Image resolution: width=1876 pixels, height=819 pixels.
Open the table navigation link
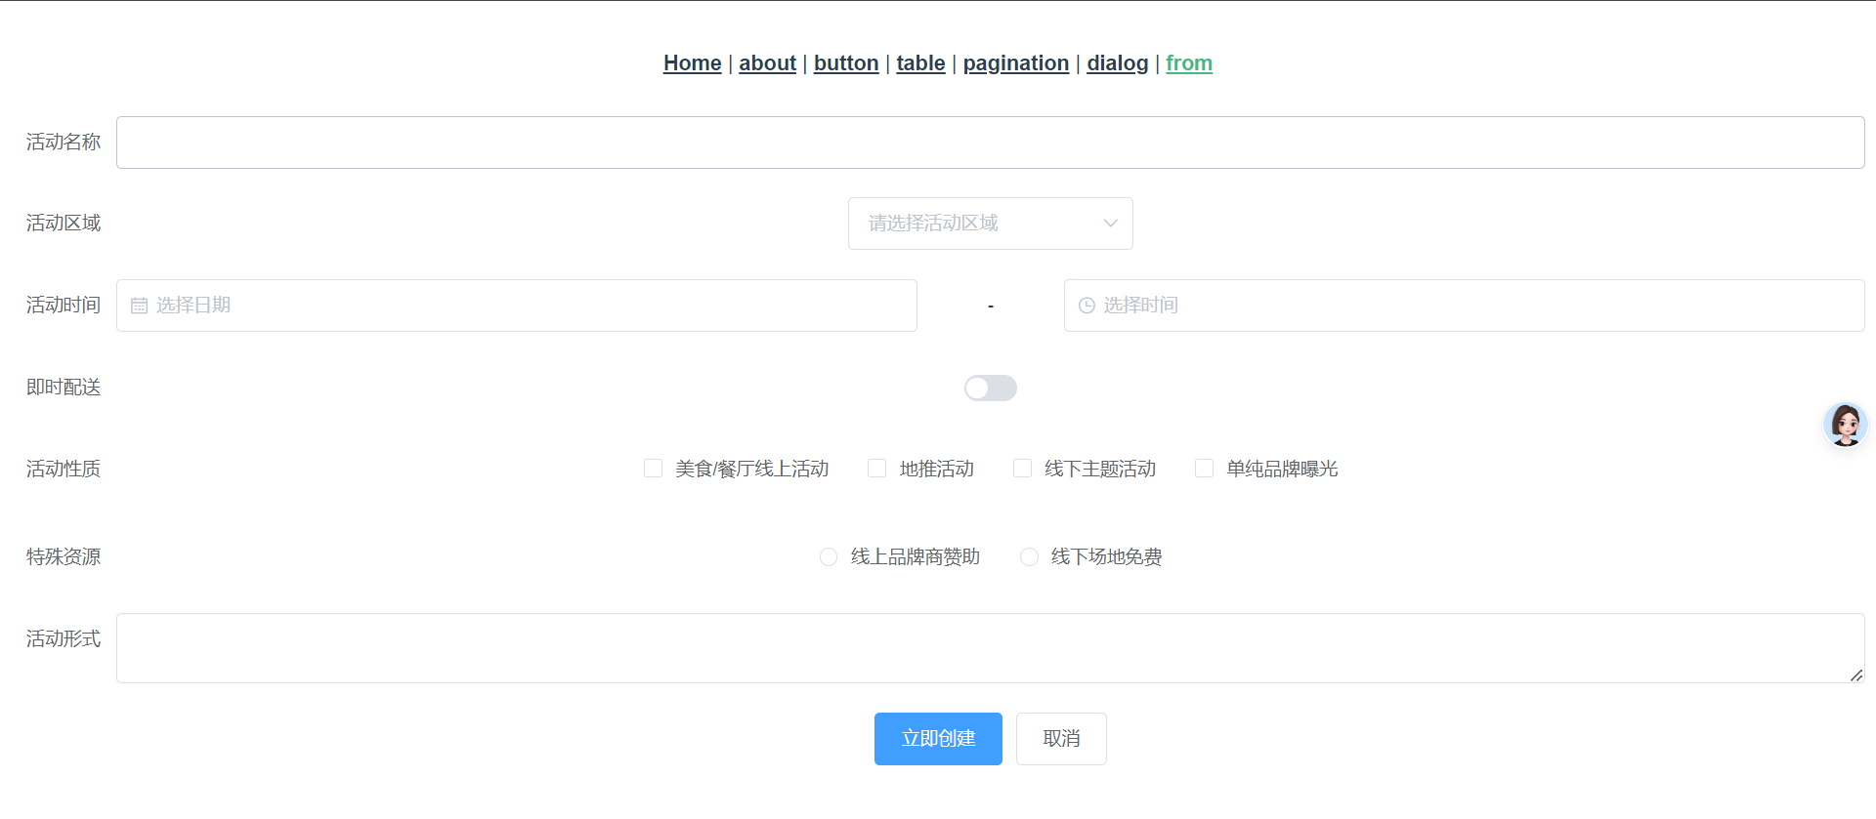[x=920, y=63]
